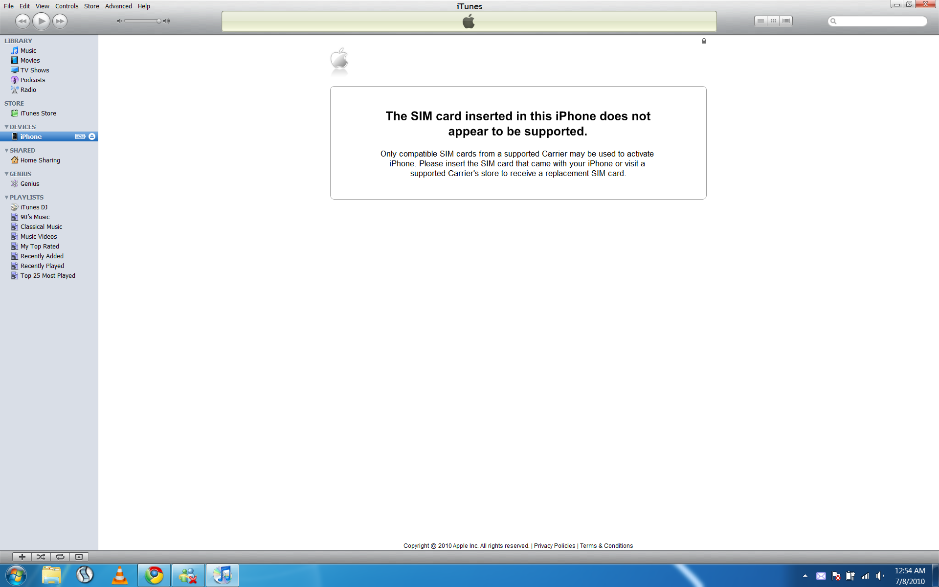
Task: Collapse the Devices section
Action: [6, 127]
